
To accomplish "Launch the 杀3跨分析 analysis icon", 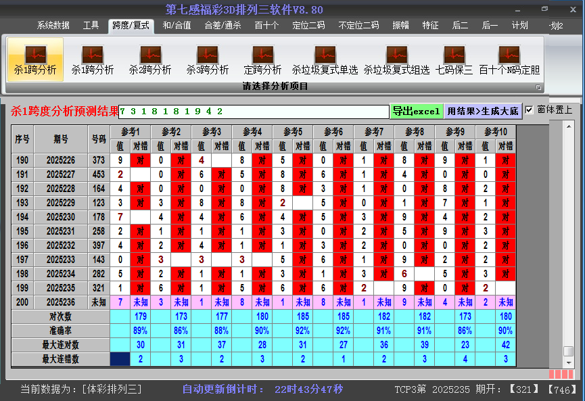I will (208, 59).
